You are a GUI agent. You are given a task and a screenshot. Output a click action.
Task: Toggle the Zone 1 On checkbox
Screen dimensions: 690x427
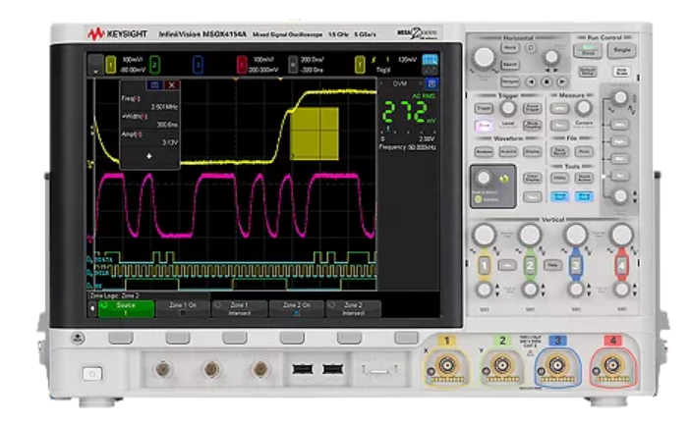(x=183, y=313)
